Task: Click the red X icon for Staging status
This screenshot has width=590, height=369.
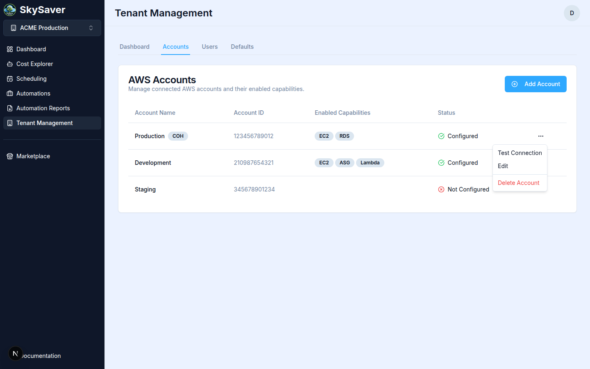Action: [441, 189]
